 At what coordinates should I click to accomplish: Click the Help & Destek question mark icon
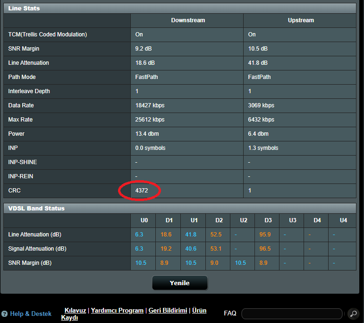tap(4, 314)
